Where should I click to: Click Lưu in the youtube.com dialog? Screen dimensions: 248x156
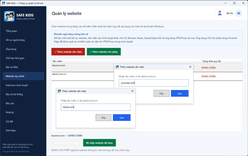click(180, 93)
